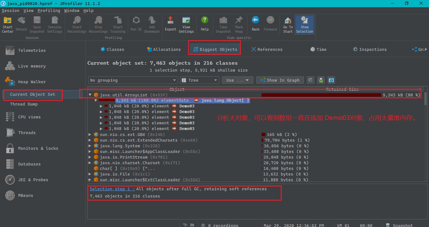Click the gear settings icon beside Show In Graph
This screenshot has width=429, height=227.
click(x=310, y=80)
